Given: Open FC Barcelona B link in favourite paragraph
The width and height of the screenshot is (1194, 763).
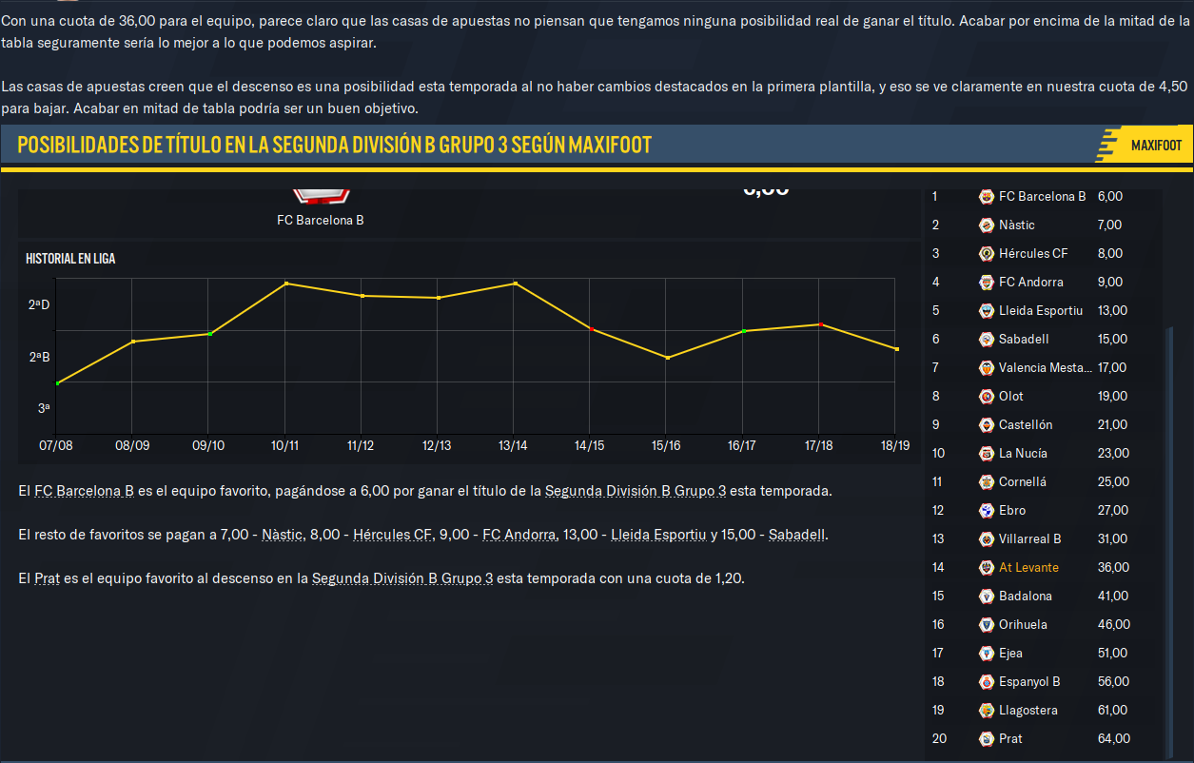Looking at the screenshot, I should pyautogui.click(x=84, y=492).
